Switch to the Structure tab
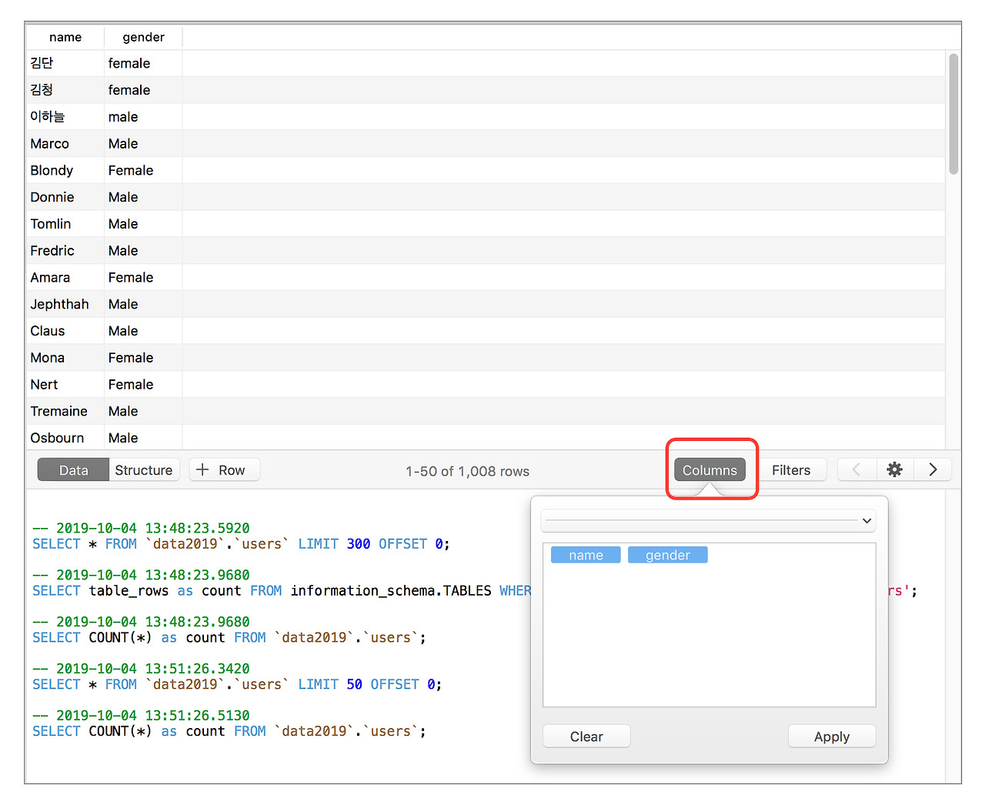The width and height of the screenshot is (985, 805). pyautogui.click(x=144, y=470)
